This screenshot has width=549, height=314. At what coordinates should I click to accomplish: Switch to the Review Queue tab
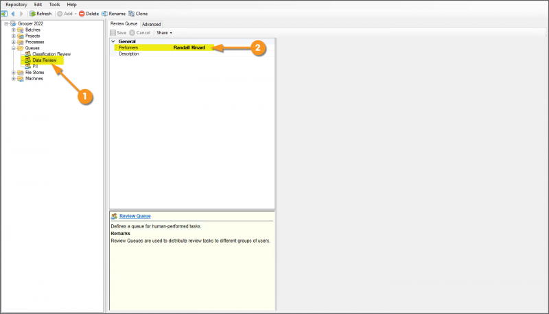tap(124, 24)
